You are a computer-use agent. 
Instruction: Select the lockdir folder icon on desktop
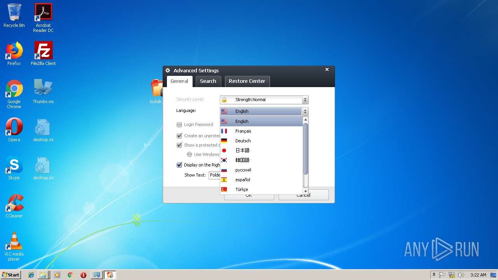pos(156,91)
